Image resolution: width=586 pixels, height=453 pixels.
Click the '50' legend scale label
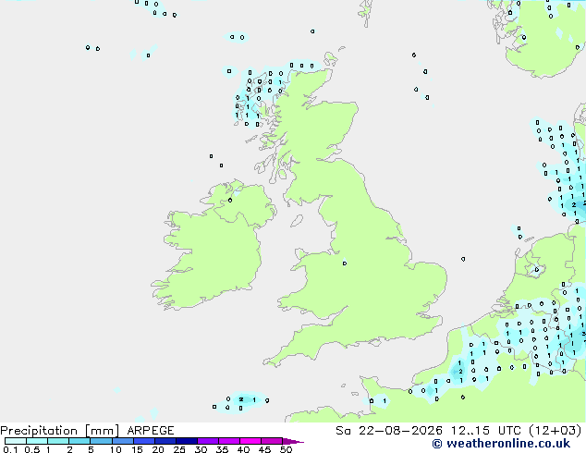[x=286, y=449]
